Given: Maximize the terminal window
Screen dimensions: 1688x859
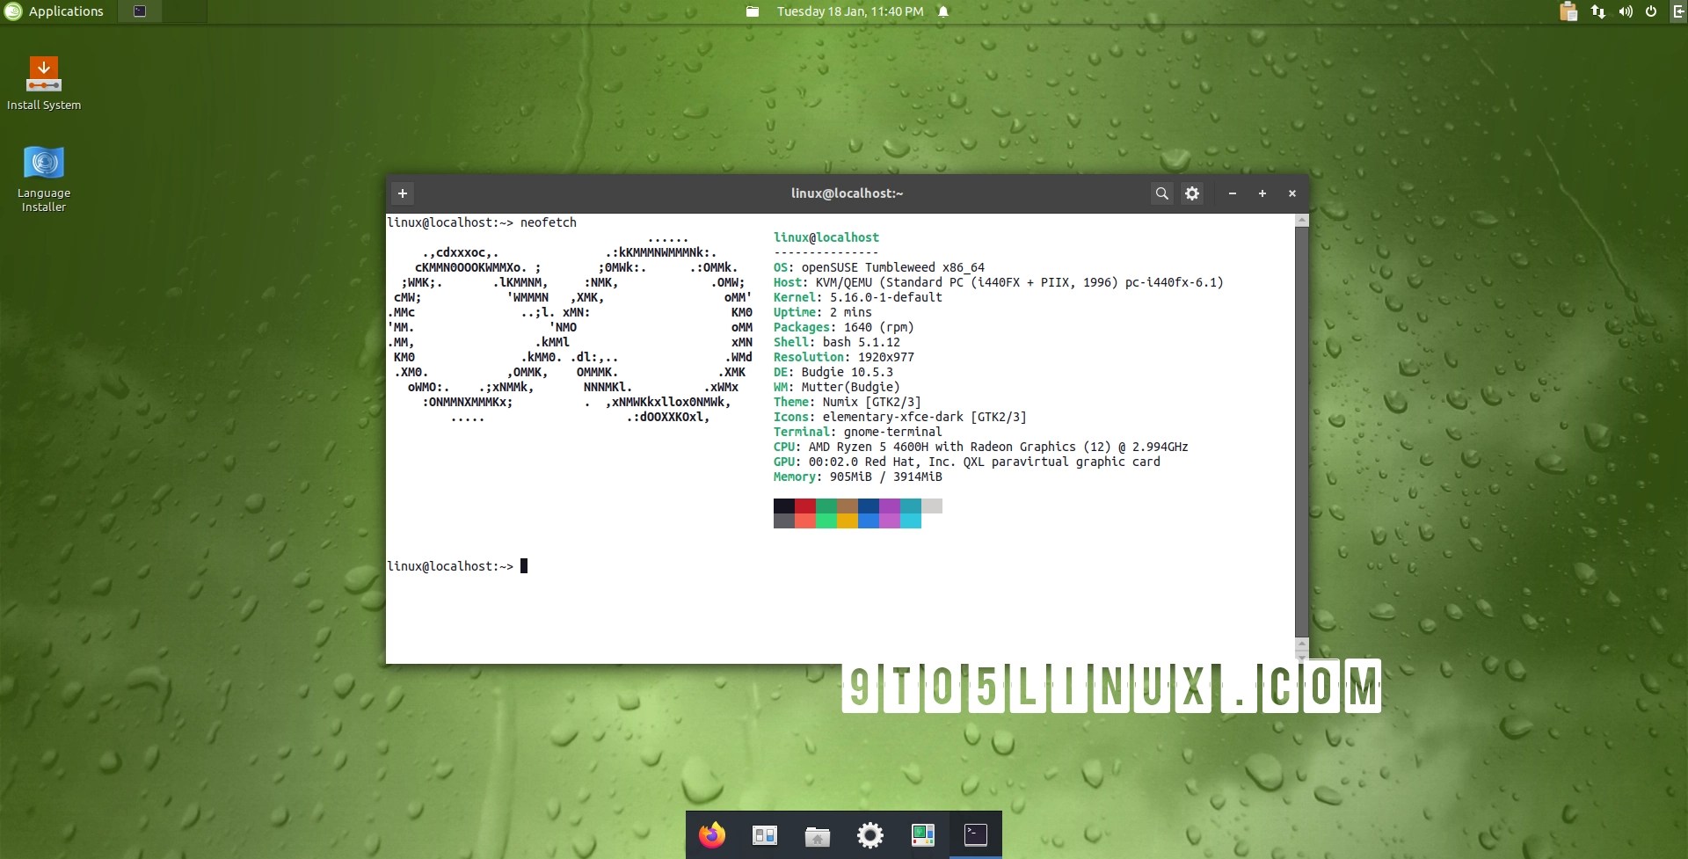Looking at the screenshot, I should 1262,193.
